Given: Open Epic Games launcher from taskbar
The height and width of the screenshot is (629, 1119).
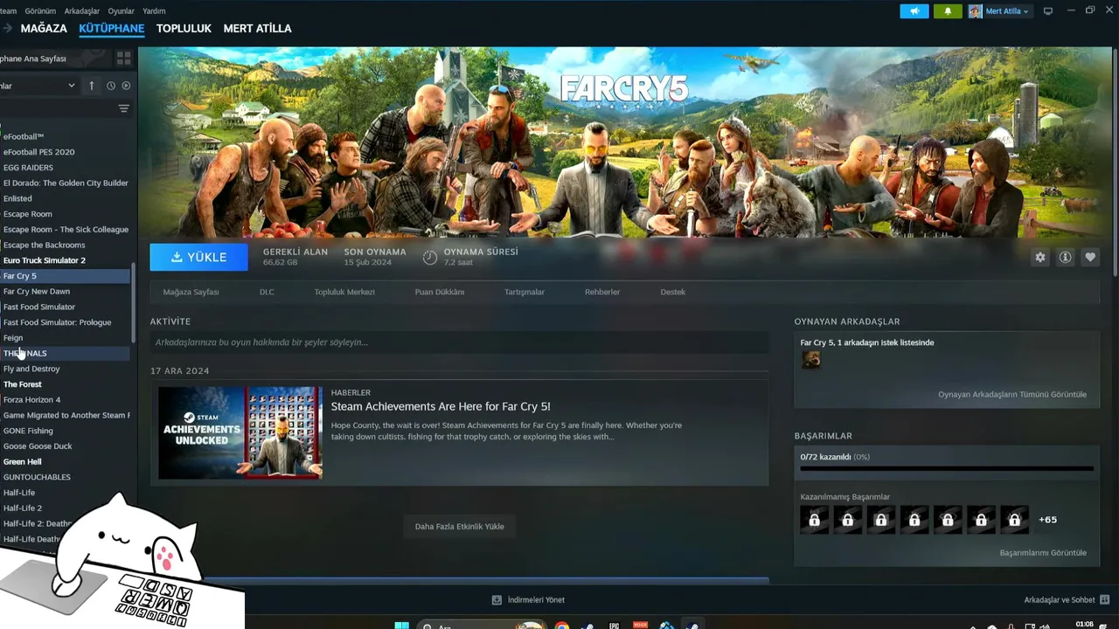Looking at the screenshot, I should 614,626.
